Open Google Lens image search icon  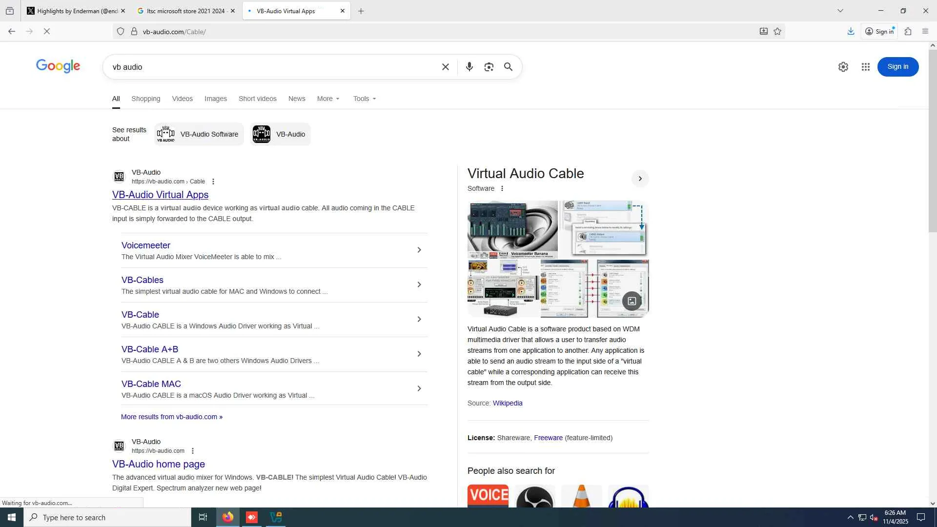point(489,67)
